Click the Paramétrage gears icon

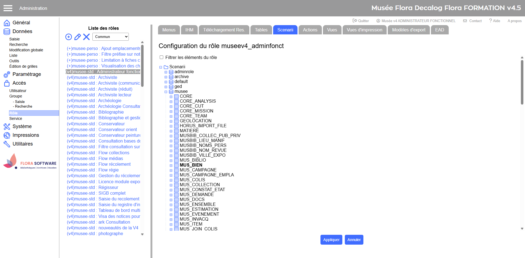(7, 75)
